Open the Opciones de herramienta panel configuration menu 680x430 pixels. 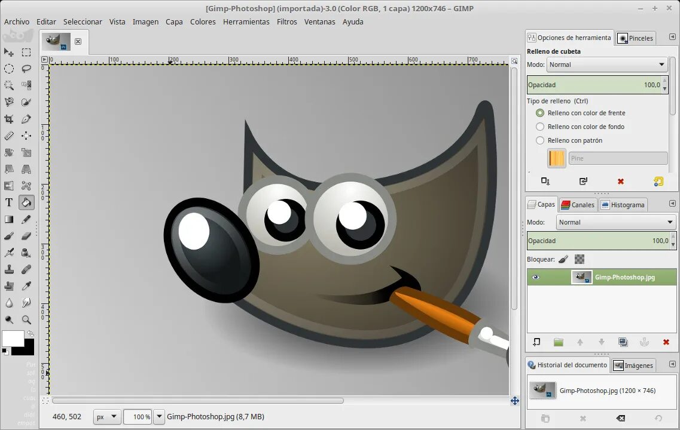point(672,37)
